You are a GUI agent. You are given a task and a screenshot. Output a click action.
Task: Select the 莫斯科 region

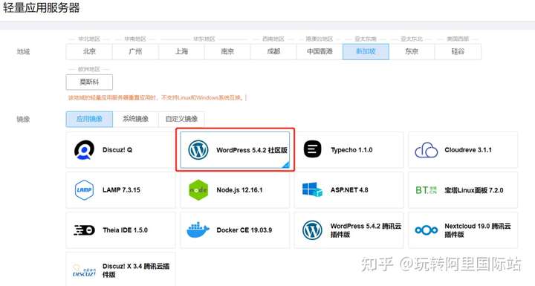click(x=89, y=82)
